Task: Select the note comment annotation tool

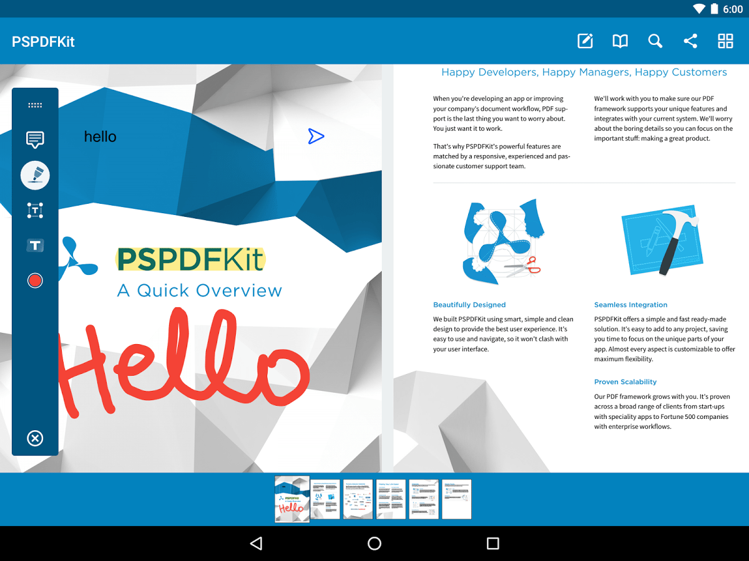Action: click(x=35, y=140)
